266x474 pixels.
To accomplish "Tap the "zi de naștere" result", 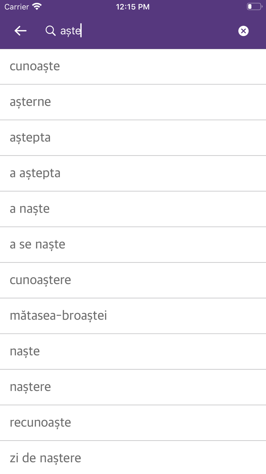I will [x=133, y=457].
